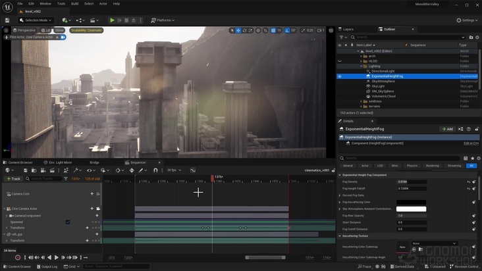The height and width of the screenshot is (271, 482).
Task: Open the Platforms dropdown
Action: click(x=163, y=20)
